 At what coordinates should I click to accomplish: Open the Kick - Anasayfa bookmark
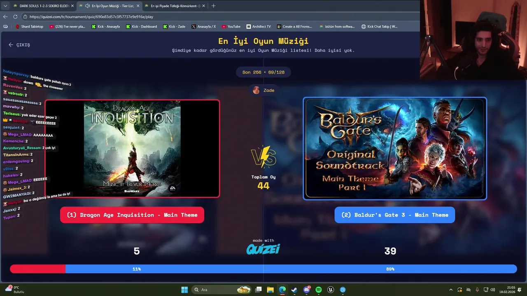click(x=105, y=26)
